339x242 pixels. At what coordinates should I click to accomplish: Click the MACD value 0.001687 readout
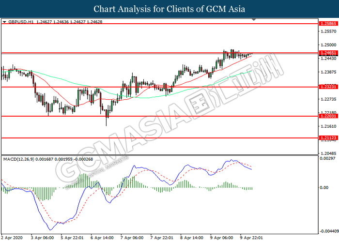coord(45,159)
